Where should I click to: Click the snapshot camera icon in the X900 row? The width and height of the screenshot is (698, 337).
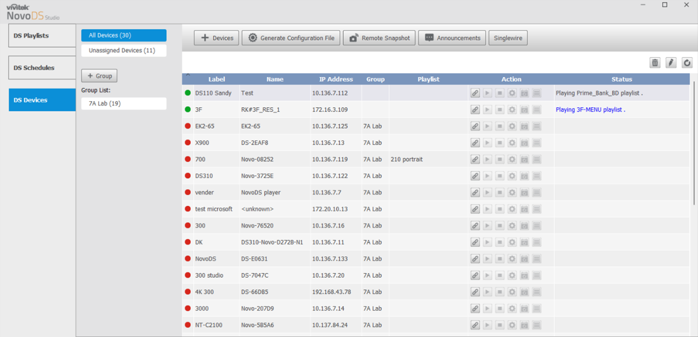pos(524,143)
